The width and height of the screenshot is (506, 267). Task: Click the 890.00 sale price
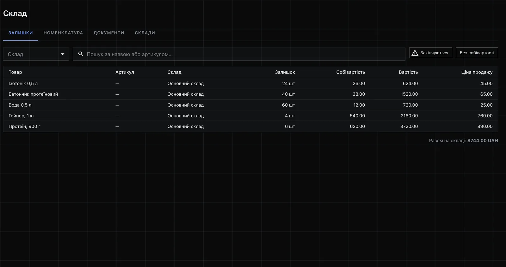(x=485, y=127)
